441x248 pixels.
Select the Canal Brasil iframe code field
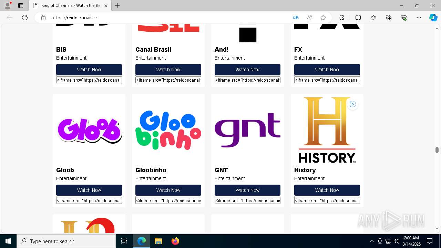tap(168, 80)
